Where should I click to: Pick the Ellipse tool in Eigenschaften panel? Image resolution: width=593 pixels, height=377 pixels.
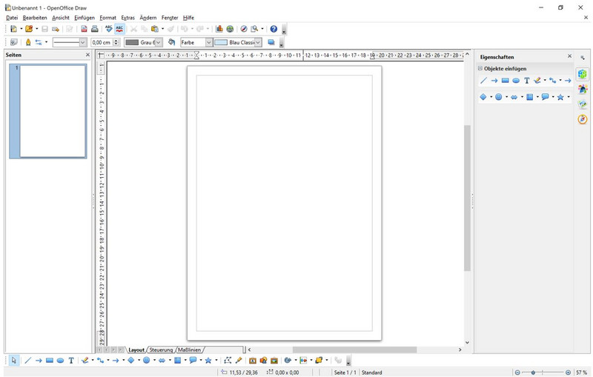(x=516, y=81)
